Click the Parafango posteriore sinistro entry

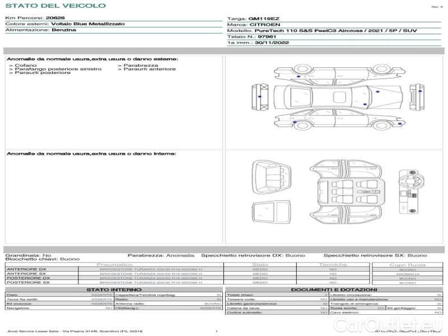(58, 69)
